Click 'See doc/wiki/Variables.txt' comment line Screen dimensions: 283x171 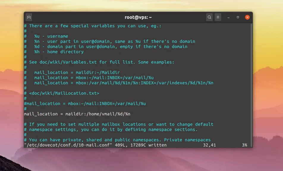click(99, 62)
